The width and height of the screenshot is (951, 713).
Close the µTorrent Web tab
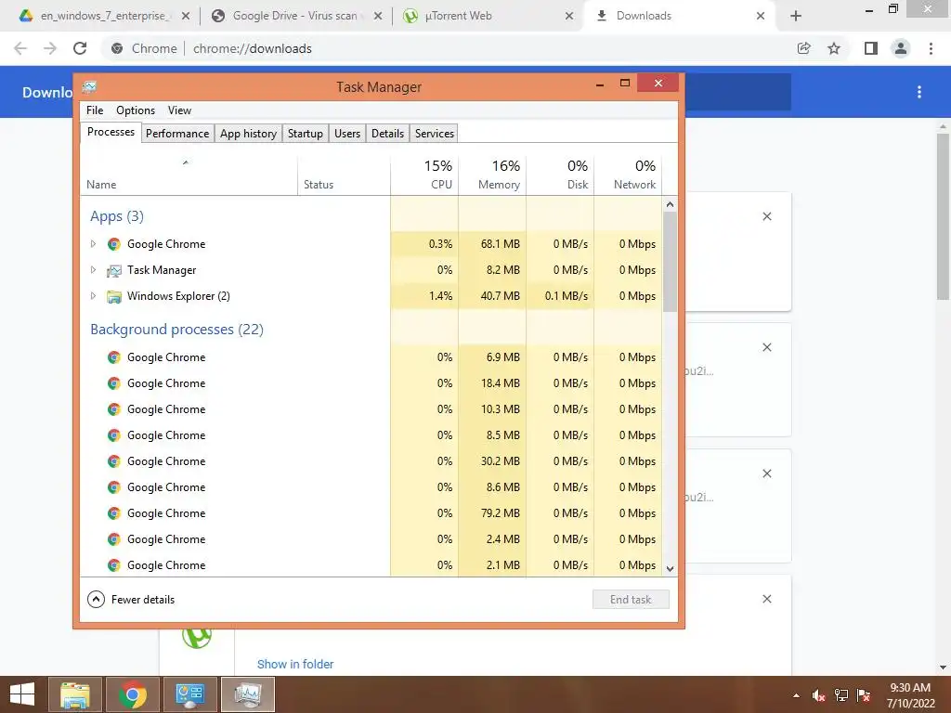(x=569, y=17)
